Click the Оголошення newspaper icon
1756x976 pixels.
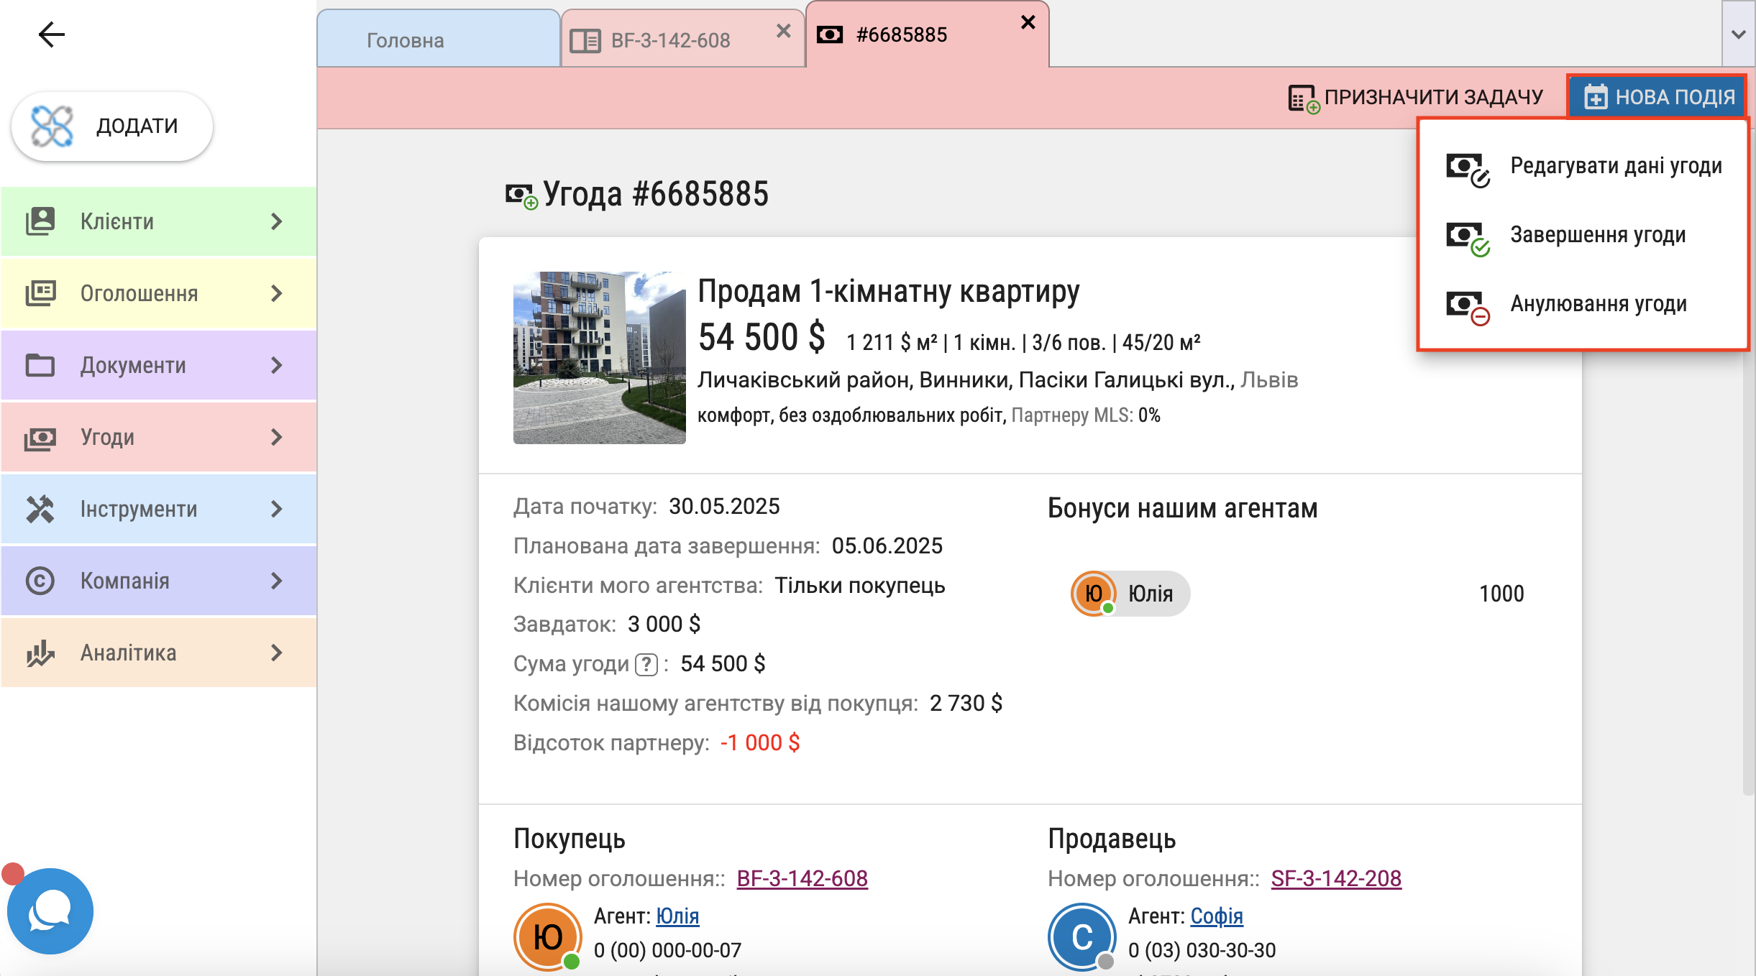(x=40, y=293)
